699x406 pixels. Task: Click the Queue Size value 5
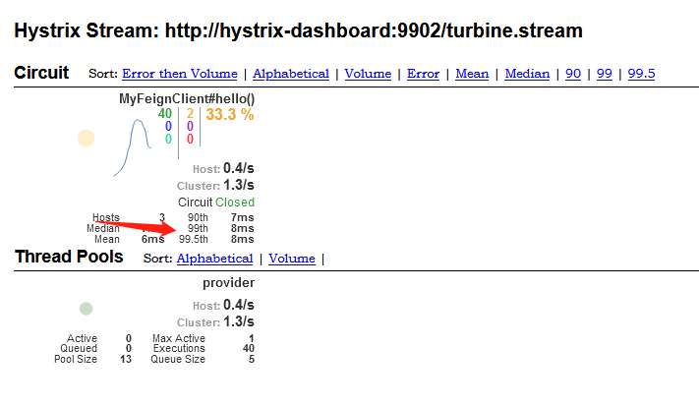click(x=252, y=359)
